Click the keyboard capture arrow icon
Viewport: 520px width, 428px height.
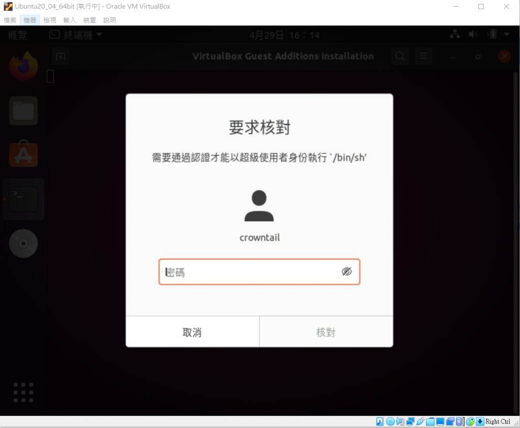[x=480, y=422]
